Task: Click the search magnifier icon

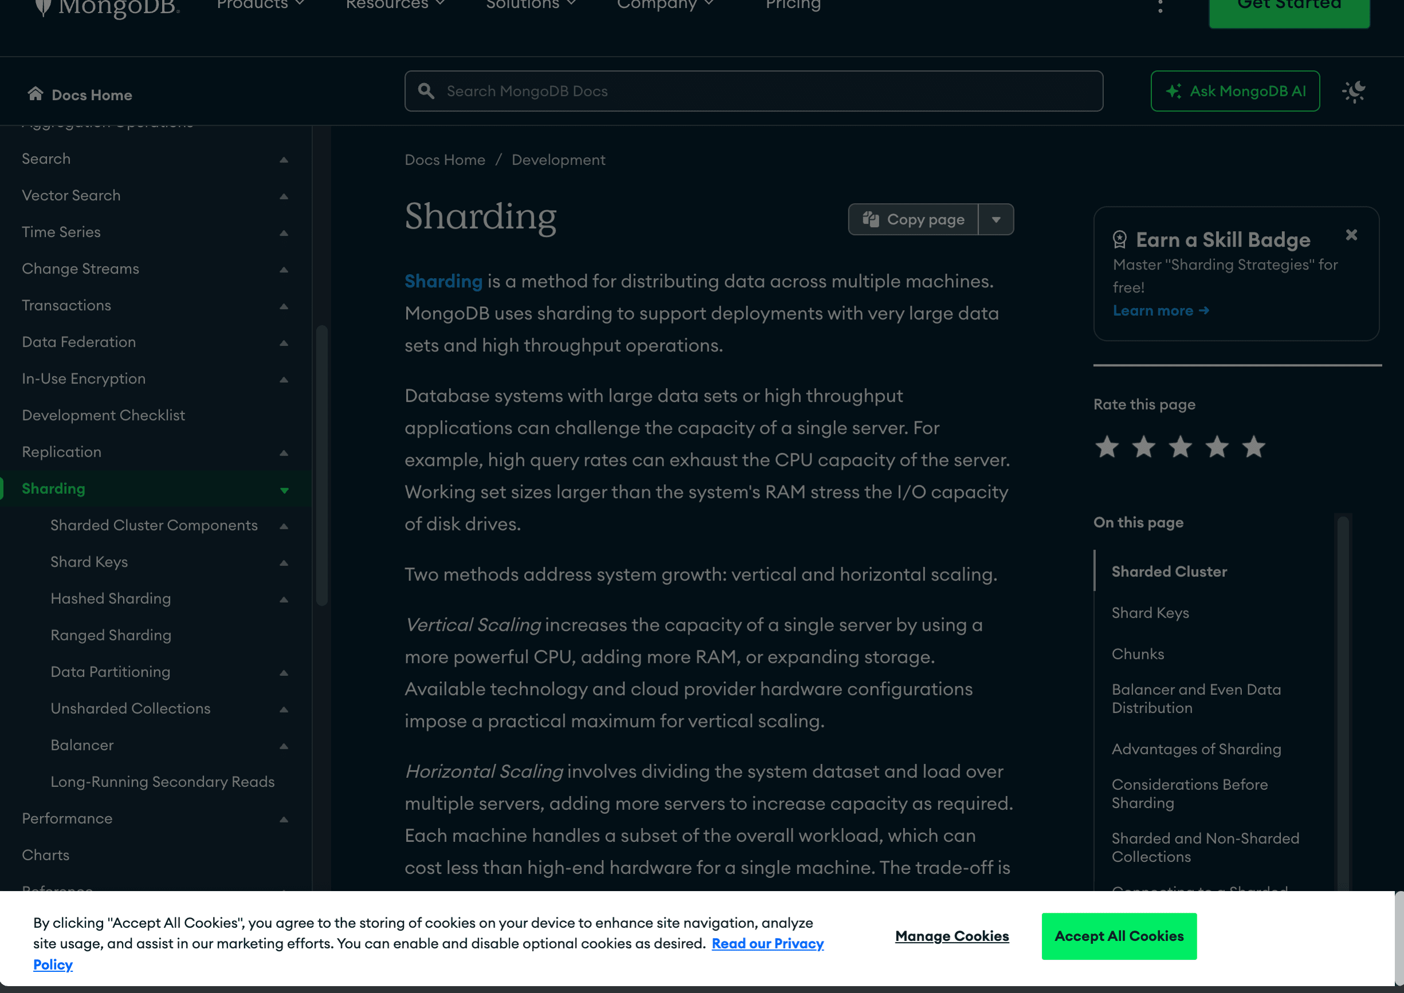Action: [x=426, y=91]
